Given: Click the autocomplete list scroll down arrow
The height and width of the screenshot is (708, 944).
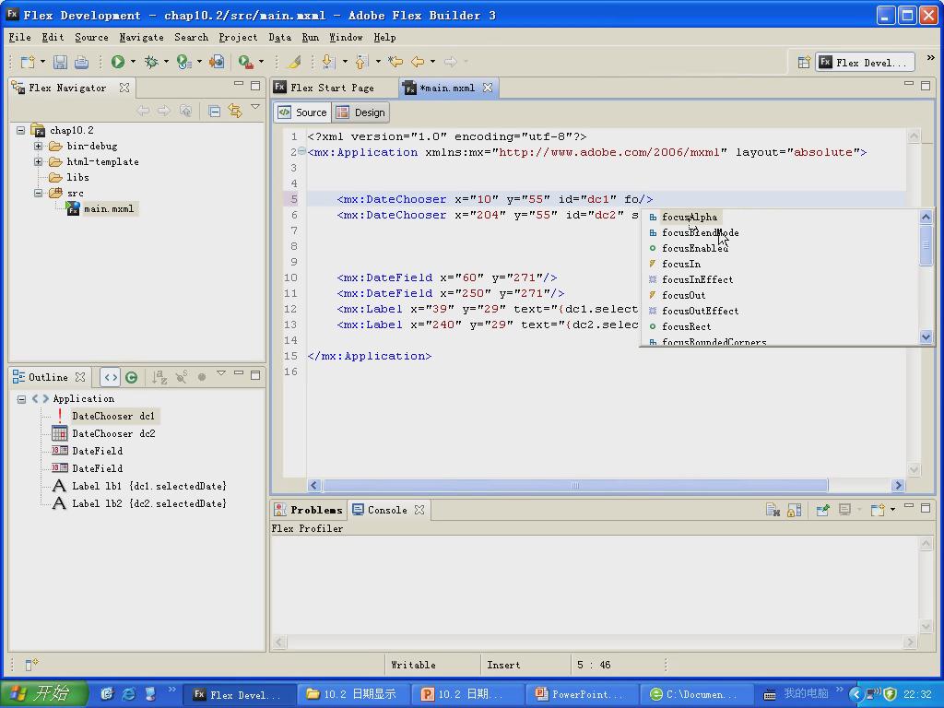Looking at the screenshot, I should (926, 337).
